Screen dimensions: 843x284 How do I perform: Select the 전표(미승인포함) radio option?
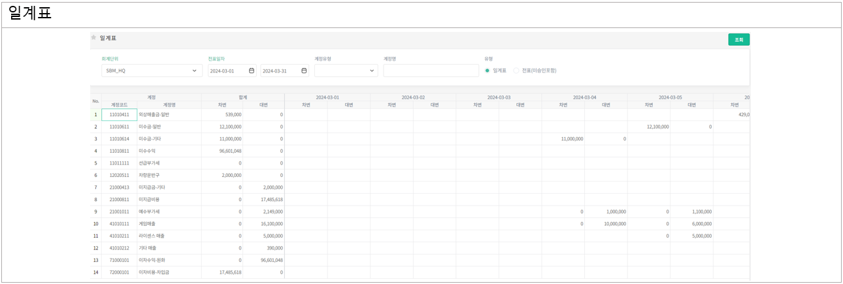point(516,71)
